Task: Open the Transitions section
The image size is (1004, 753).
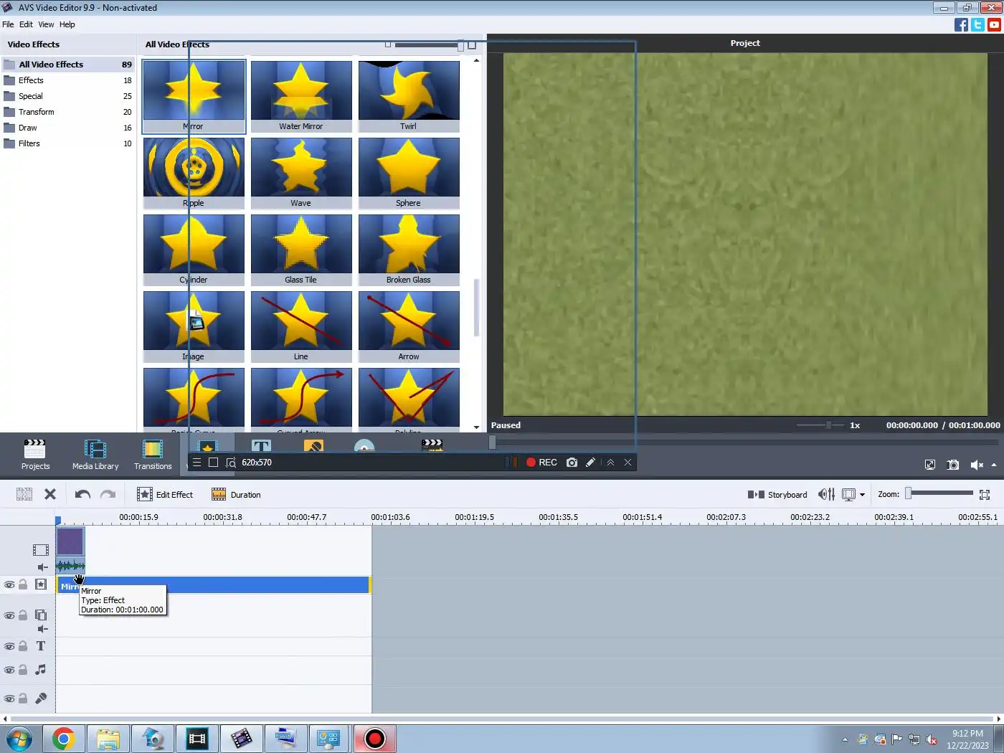Action: 153,455
